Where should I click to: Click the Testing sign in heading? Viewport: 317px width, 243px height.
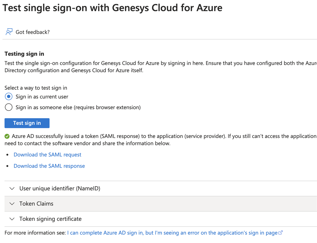pyautogui.click(x=24, y=53)
